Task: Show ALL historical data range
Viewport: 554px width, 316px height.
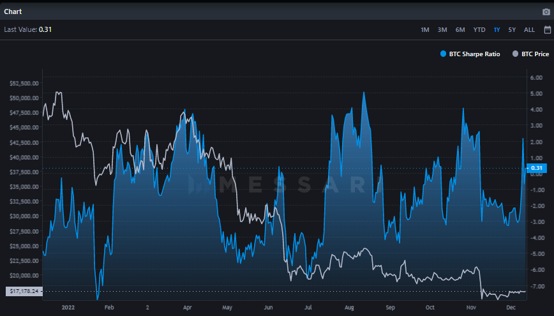Action: [529, 30]
